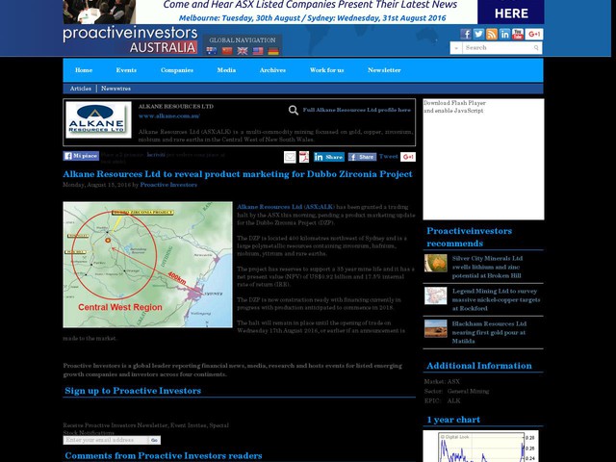
Task: Open the Google+ icon in header
Action: click(x=534, y=35)
